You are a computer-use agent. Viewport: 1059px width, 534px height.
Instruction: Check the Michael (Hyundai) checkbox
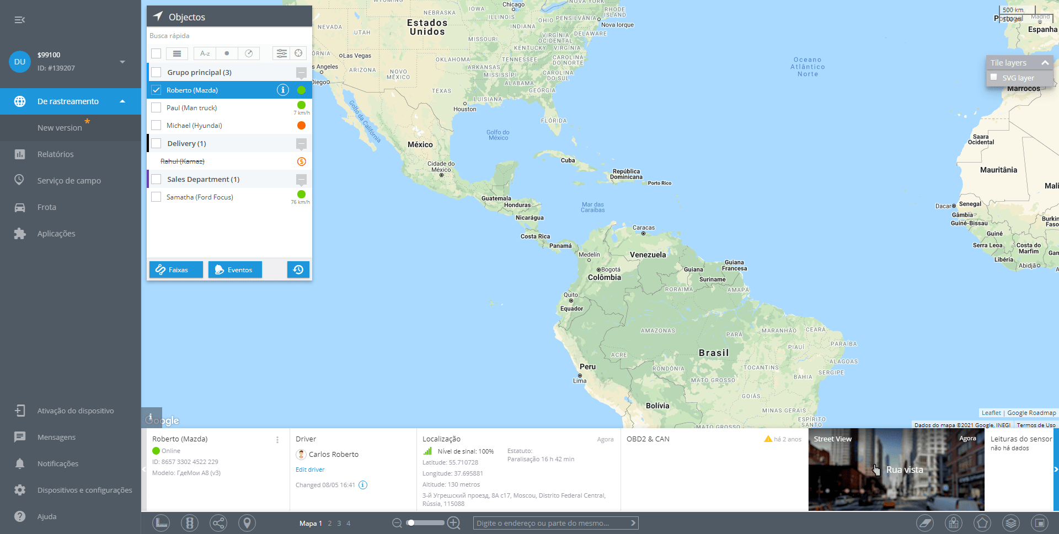coord(156,125)
